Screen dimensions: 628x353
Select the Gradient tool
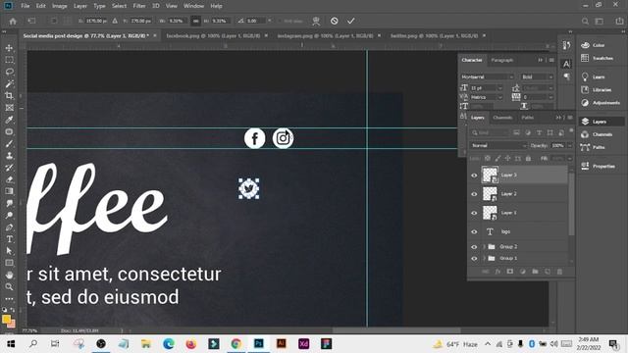click(x=9, y=191)
